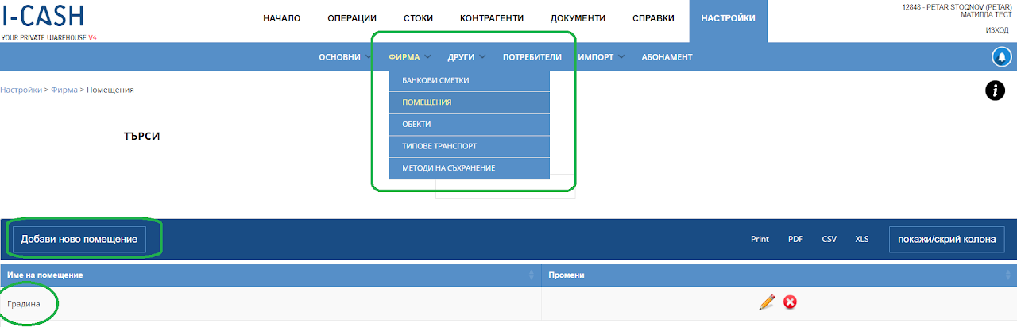Open the Операции menu
Viewport: 1017px width, 327px height.
pos(352,18)
